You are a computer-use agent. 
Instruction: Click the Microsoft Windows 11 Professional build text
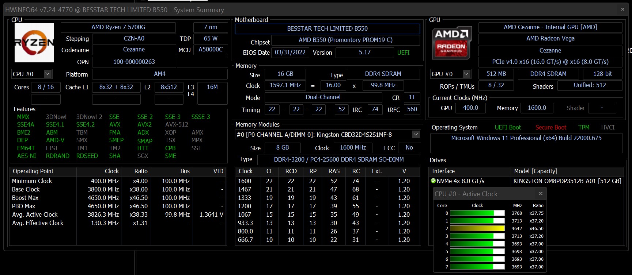(526, 138)
